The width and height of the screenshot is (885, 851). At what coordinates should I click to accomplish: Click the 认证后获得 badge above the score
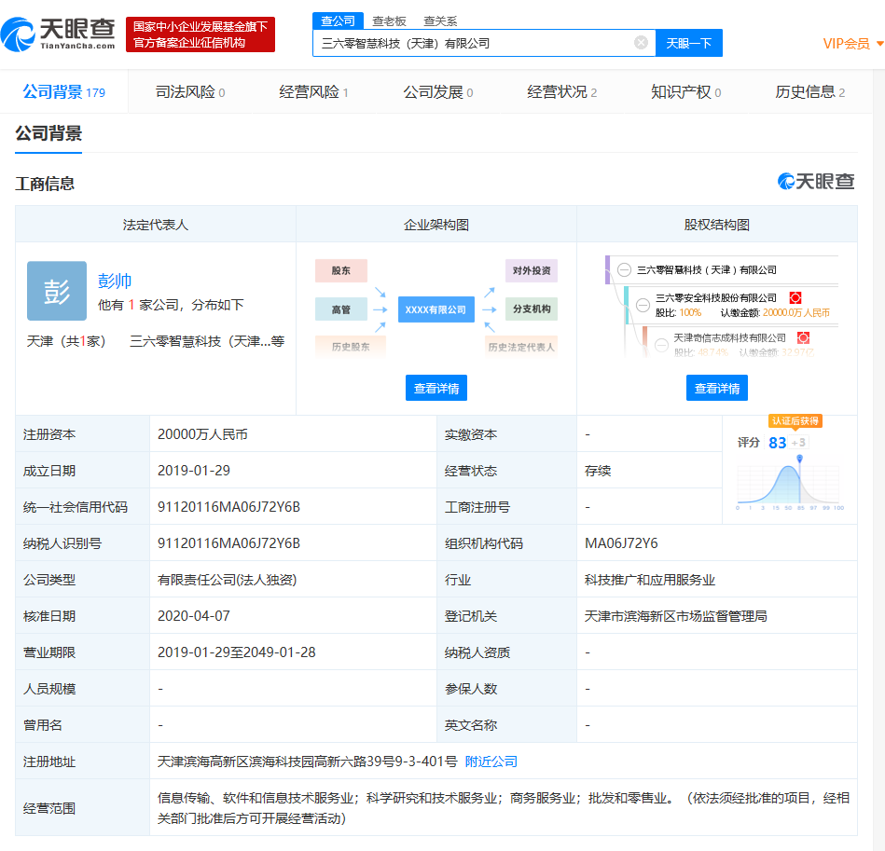pyautogui.click(x=795, y=420)
